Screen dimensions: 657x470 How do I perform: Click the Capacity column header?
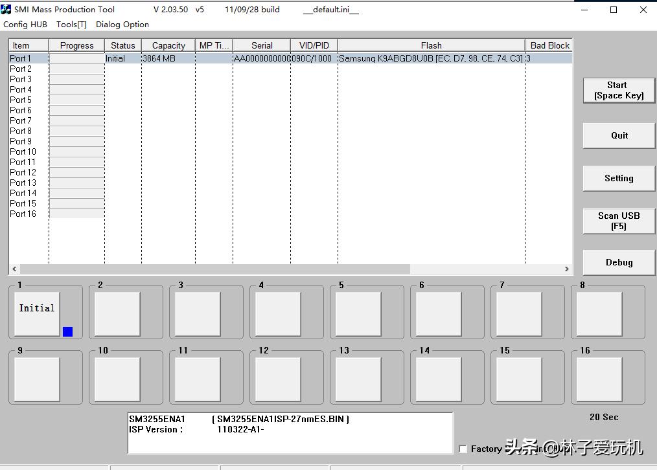pyautogui.click(x=168, y=45)
